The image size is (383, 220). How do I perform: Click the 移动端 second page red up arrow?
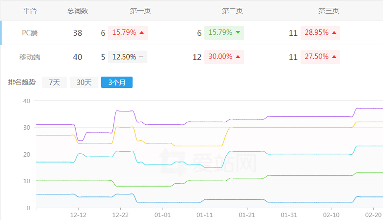[238, 56]
